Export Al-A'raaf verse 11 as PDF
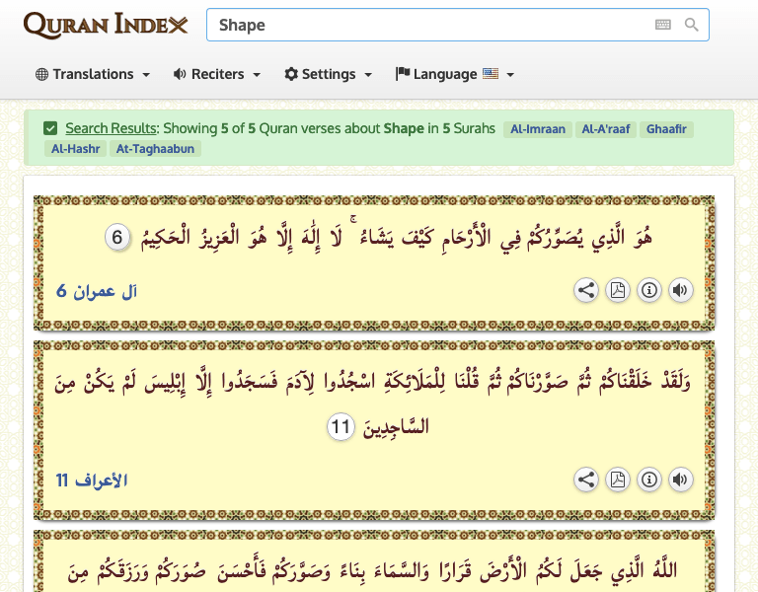This screenshot has width=758, height=592. point(618,480)
